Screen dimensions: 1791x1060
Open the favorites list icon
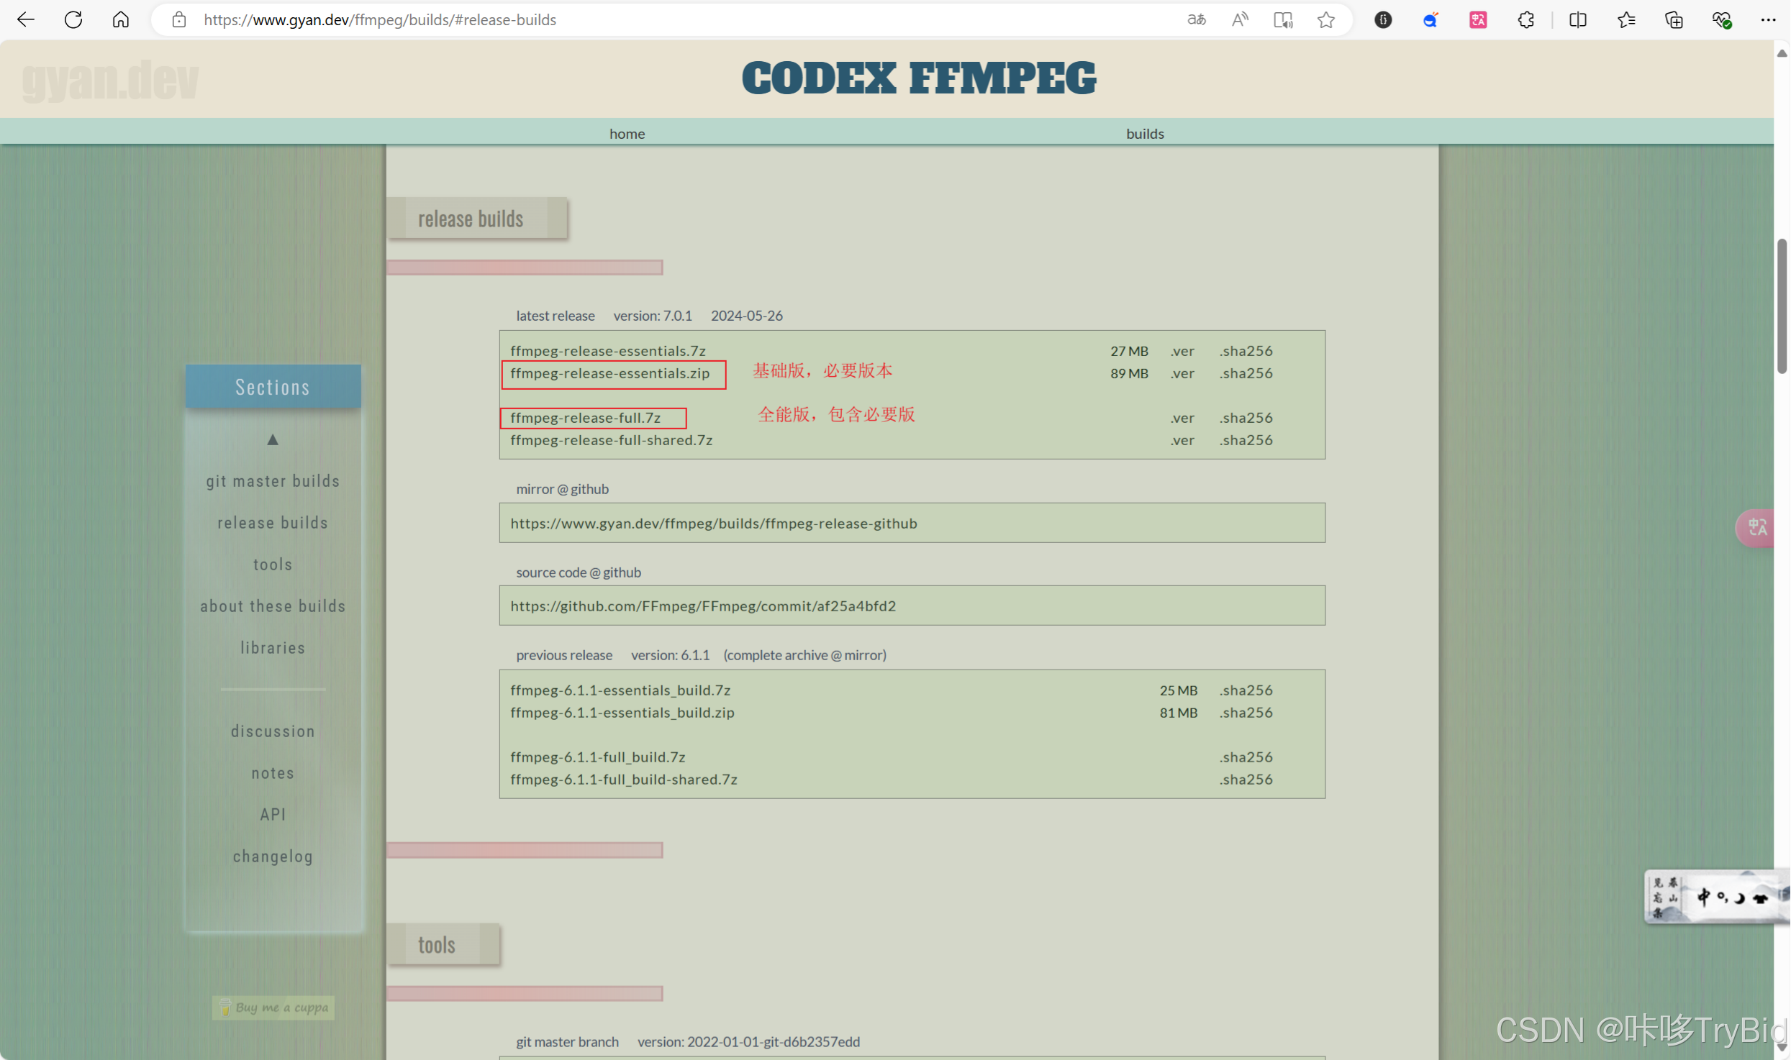(x=1625, y=19)
